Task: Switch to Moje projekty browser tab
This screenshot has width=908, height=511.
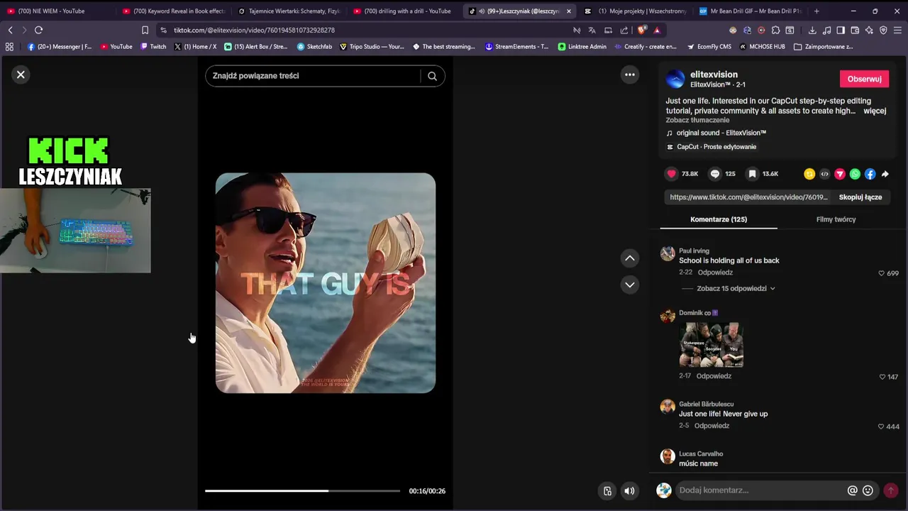Action: [x=636, y=11]
